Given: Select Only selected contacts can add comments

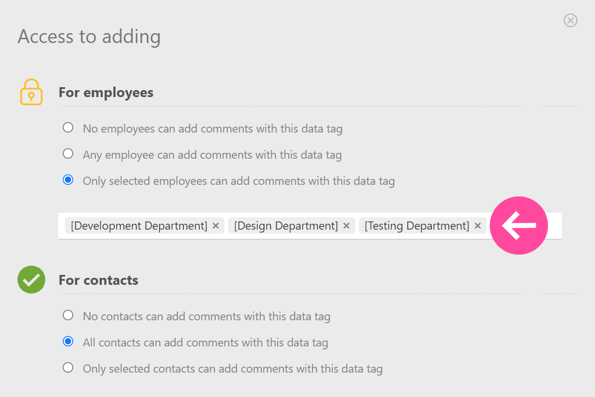Looking at the screenshot, I should click(68, 368).
